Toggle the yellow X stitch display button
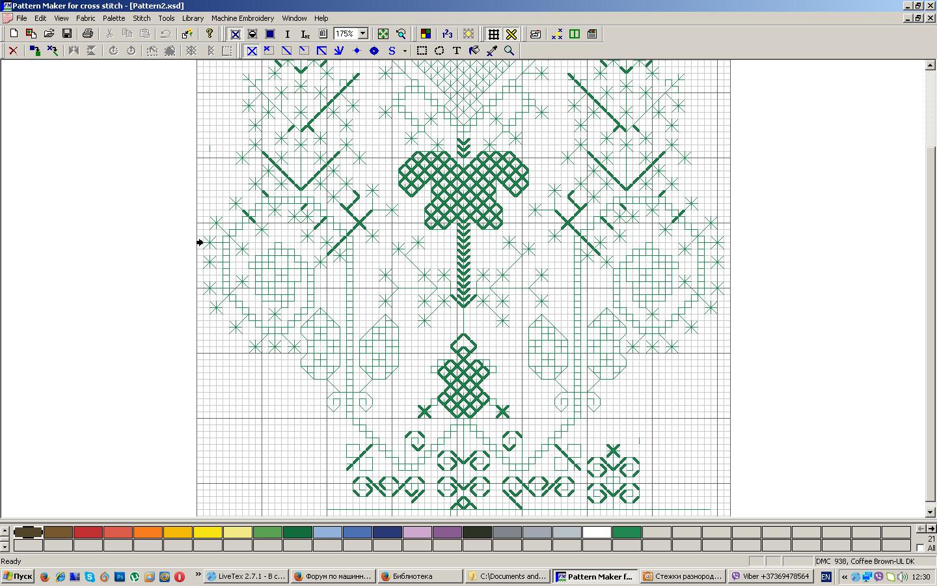 (511, 34)
